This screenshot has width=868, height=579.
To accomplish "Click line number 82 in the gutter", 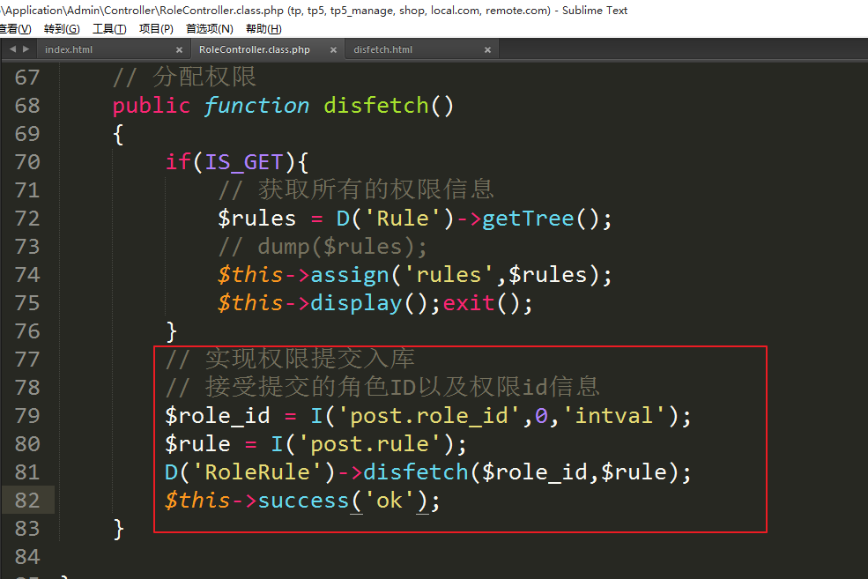I will coord(27,501).
